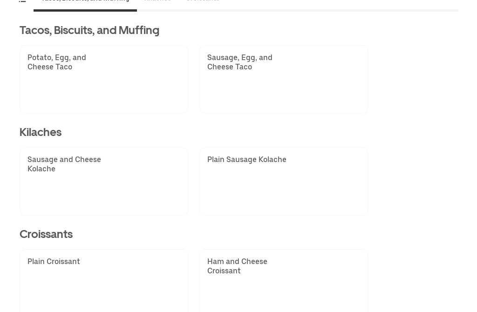
Task: Click the Ham and Cheese Croissant title
Action: pos(237,266)
